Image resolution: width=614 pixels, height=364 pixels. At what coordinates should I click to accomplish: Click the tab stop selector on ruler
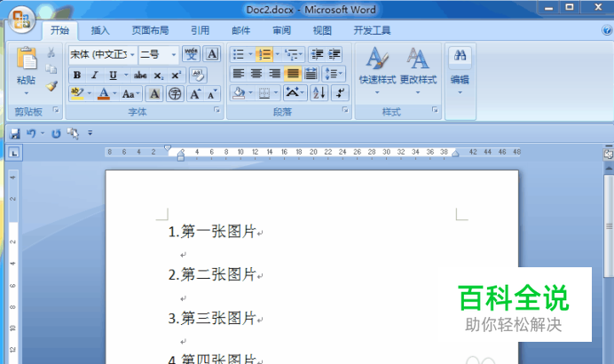click(x=14, y=153)
